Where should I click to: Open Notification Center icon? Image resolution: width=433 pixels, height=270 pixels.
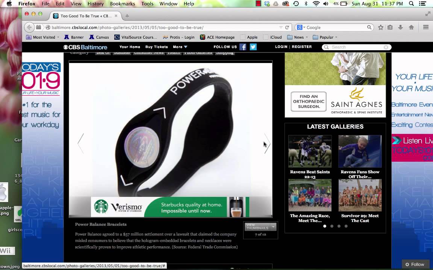(x=422, y=4)
